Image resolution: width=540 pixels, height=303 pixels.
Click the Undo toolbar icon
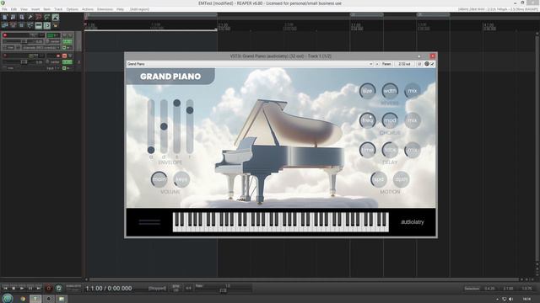click(39, 17)
